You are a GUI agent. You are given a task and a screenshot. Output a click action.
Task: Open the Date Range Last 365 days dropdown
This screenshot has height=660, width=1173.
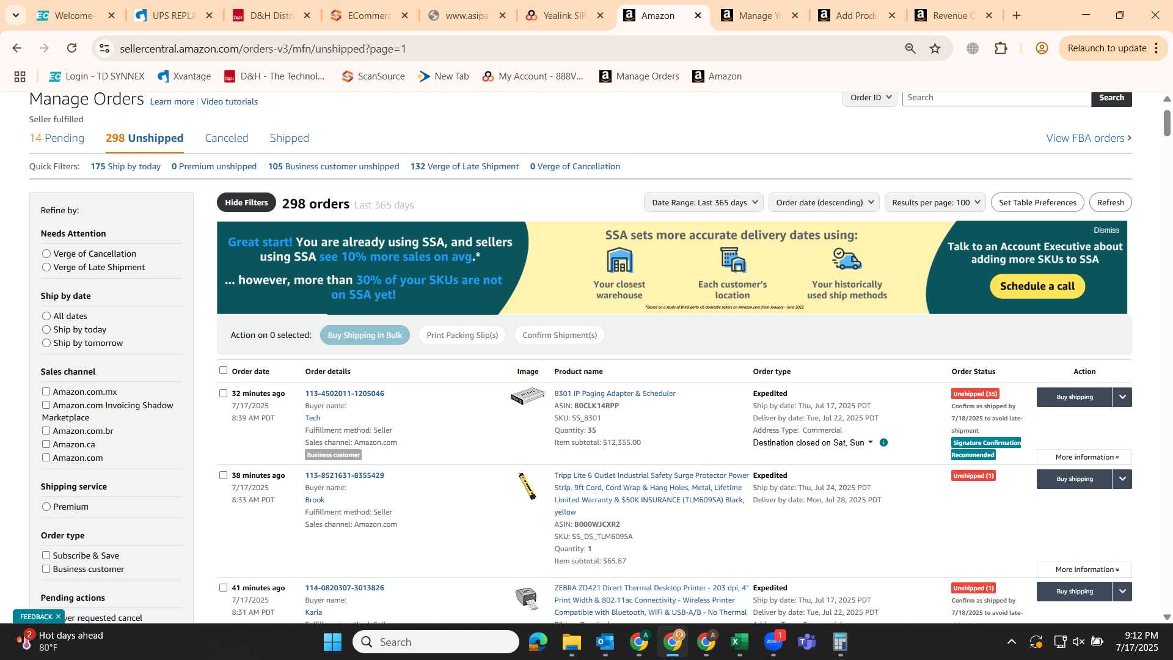(704, 203)
